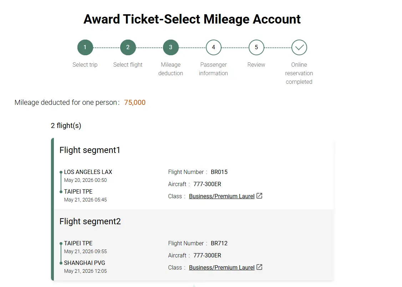This screenshot has height=287, width=402.
Task: Click the 75,000 mileage amount
Action: [x=135, y=102]
